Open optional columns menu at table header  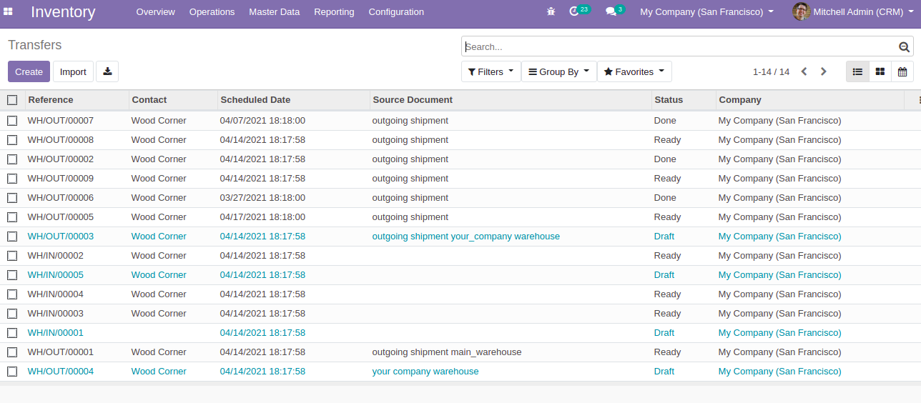click(919, 100)
